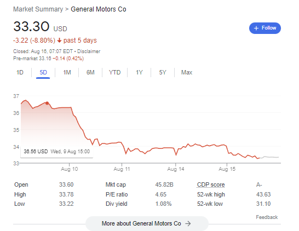
Task: Open the Disclaimer link
Action: click(89, 51)
